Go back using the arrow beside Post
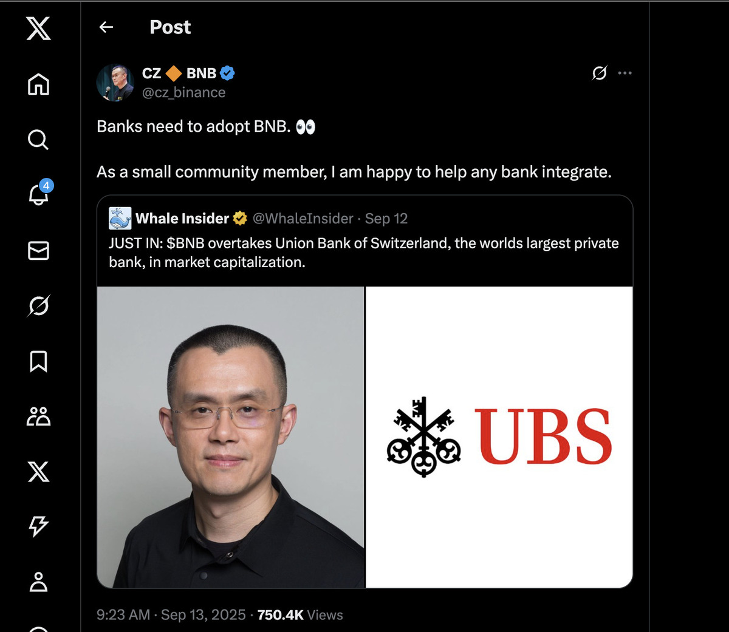Screen dimensions: 729x632 106,27
